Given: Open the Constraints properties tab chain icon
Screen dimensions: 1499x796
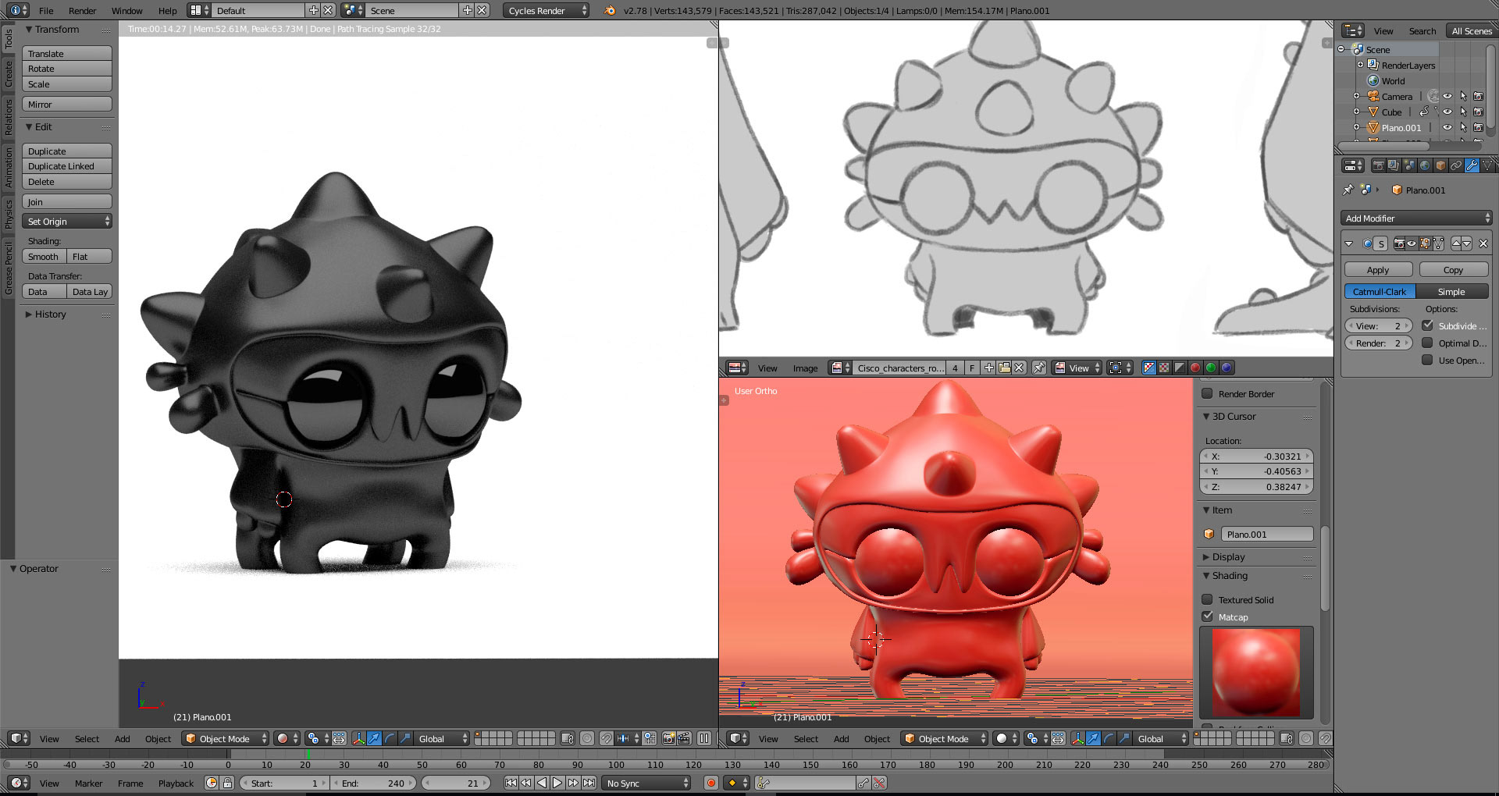Looking at the screenshot, I should [1456, 165].
